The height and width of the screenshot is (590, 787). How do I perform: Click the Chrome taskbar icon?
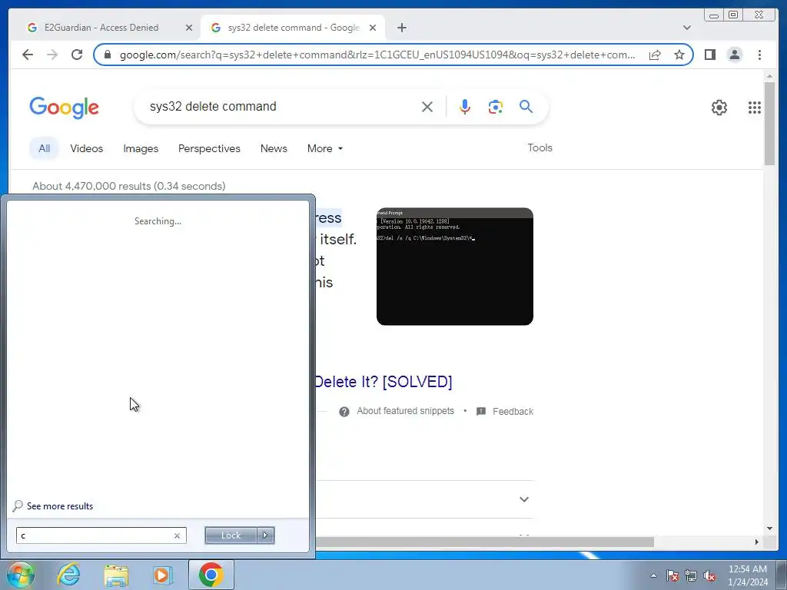coord(211,575)
